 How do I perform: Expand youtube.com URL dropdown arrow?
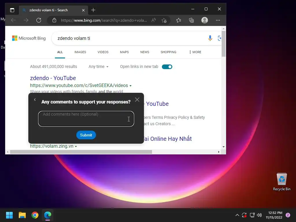click(x=130, y=86)
